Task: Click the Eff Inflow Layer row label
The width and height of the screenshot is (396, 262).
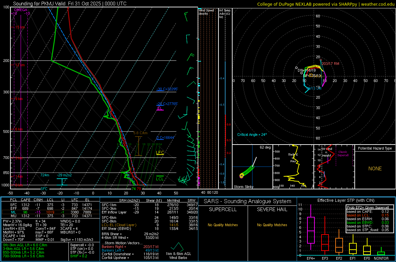Action: coord(114,212)
